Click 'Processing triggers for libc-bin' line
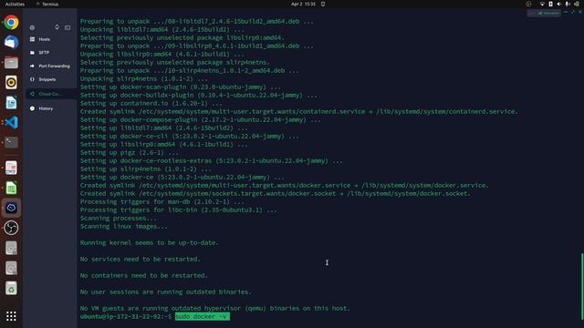The width and height of the screenshot is (584, 328). [x=179, y=210]
